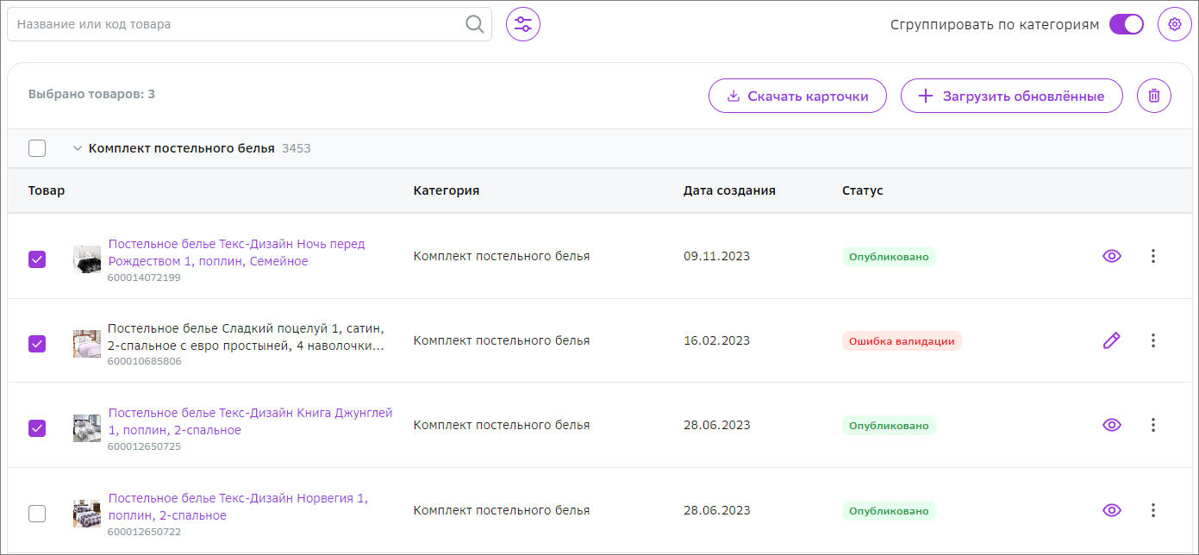Check the Норвегия product checkbox
Image resolution: width=1199 pixels, height=555 pixels.
(x=37, y=514)
